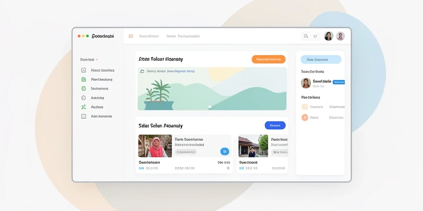Click the blue caption text on the banner
The image size is (423, 211).
181,71
